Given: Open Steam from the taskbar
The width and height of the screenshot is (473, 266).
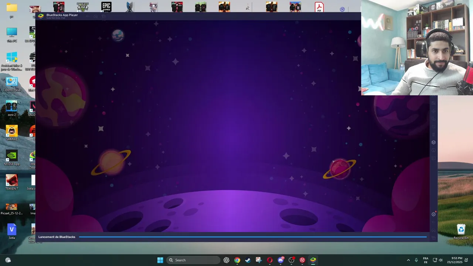Looking at the screenshot, I should 248,260.
